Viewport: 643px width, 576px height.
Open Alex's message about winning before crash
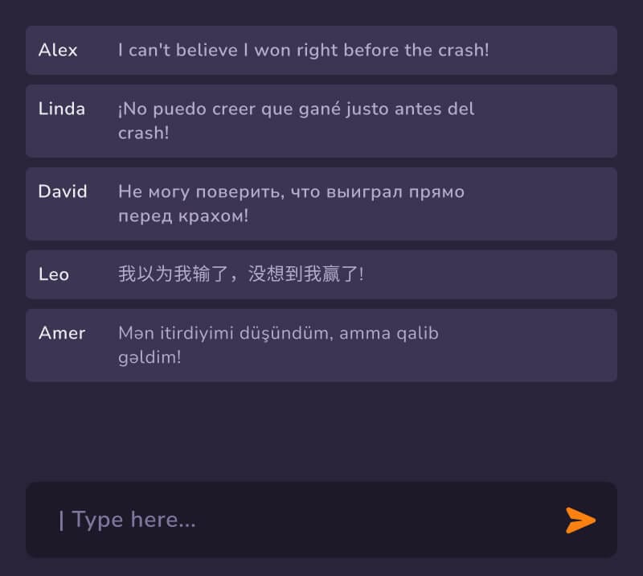click(304, 50)
